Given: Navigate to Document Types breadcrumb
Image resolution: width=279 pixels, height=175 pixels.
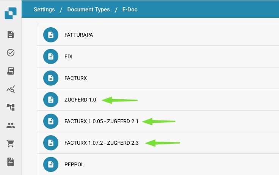Looking at the screenshot, I should click(x=88, y=9).
